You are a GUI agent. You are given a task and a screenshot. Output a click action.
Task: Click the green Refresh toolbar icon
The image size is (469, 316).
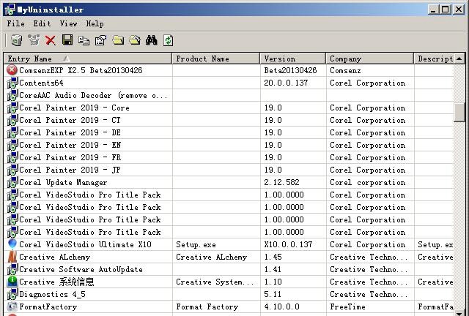[169, 40]
